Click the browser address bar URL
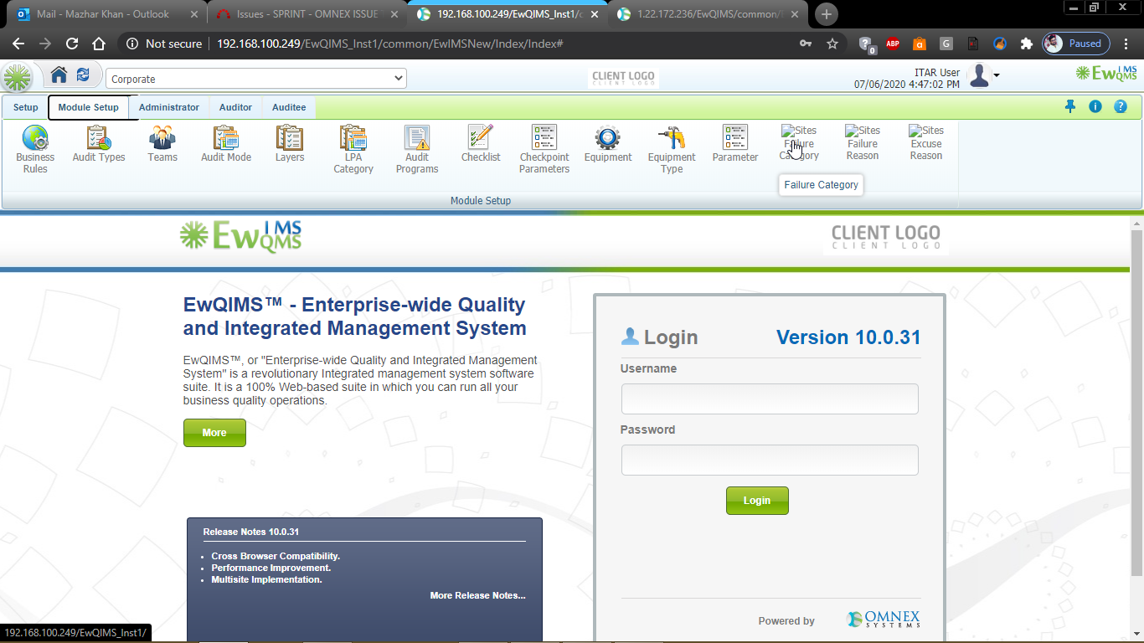This screenshot has width=1144, height=643. pyautogui.click(x=389, y=44)
